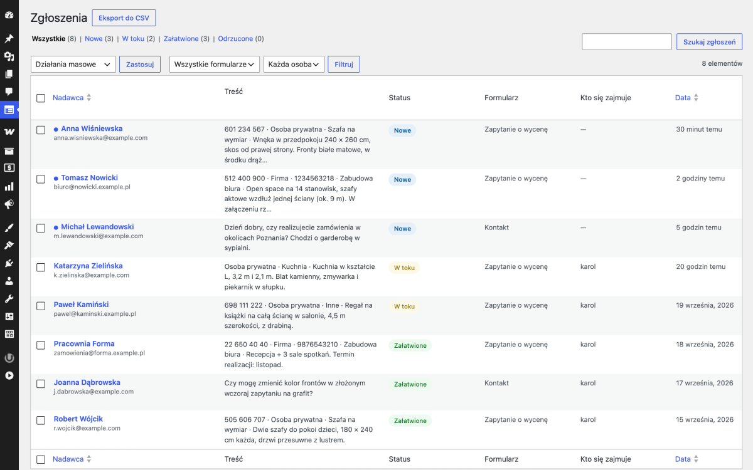Click the play-circle icon at sidebar bottom
The image size is (753, 470).
click(9, 375)
